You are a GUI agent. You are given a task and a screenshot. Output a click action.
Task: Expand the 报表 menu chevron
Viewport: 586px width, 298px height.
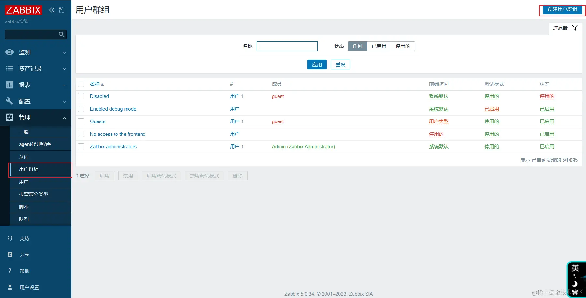click(64, 85)
